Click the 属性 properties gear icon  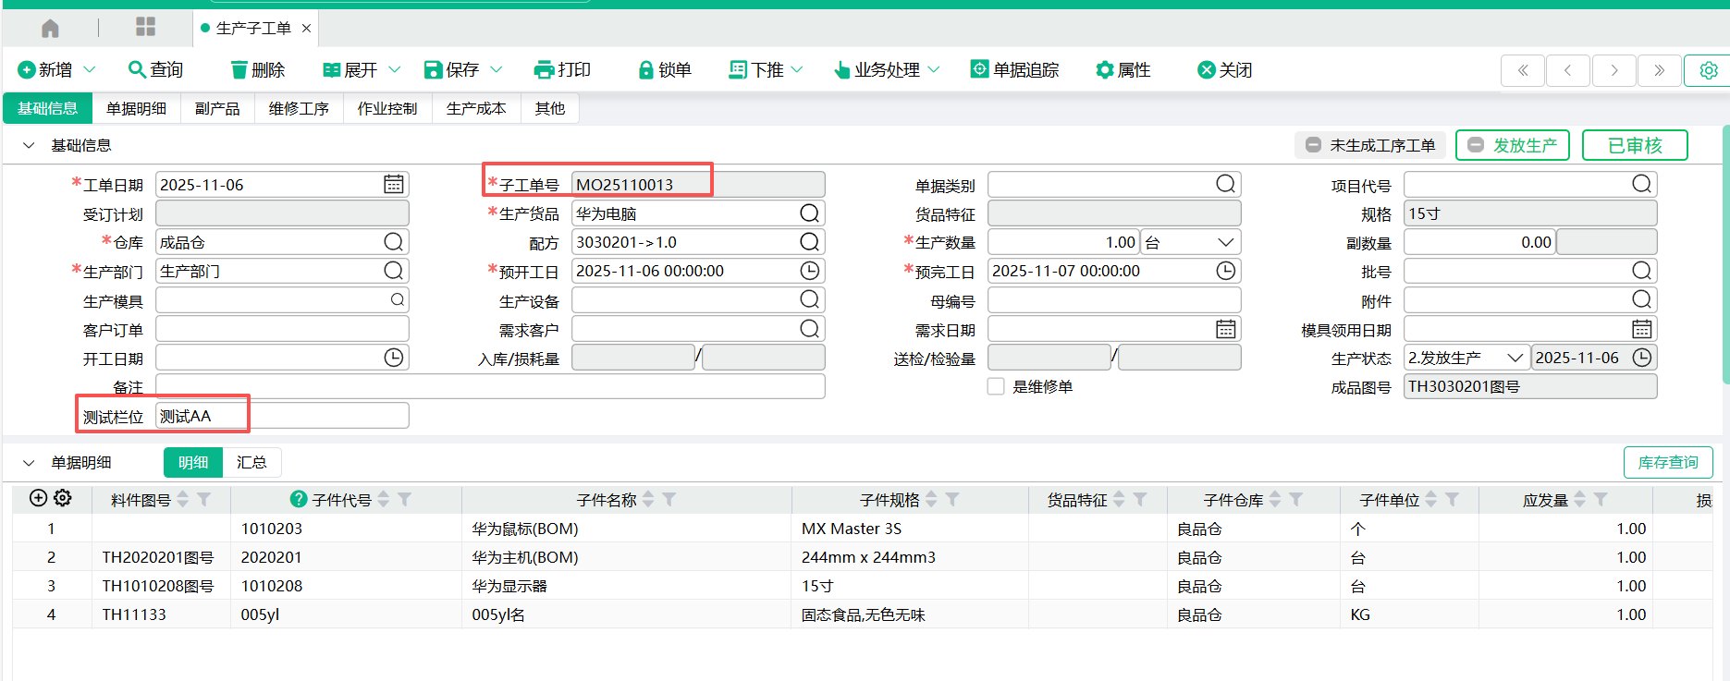click(1104, 70)
